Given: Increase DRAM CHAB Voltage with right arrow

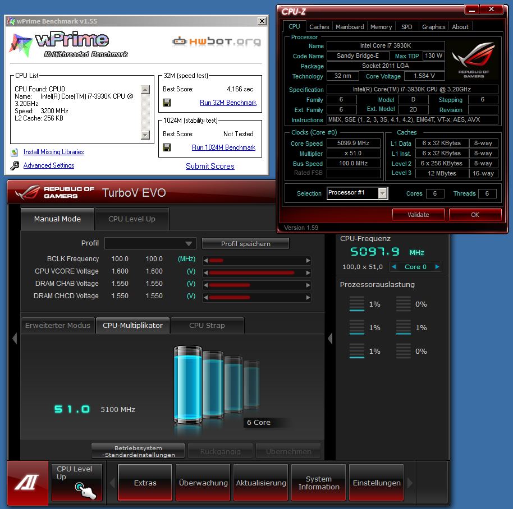Looking at the screenshot, I should (x=308, y=285).
